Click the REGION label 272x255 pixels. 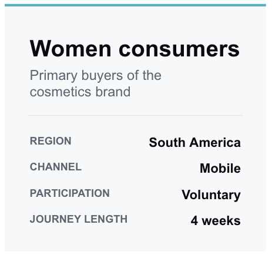(x=51, y=141)
